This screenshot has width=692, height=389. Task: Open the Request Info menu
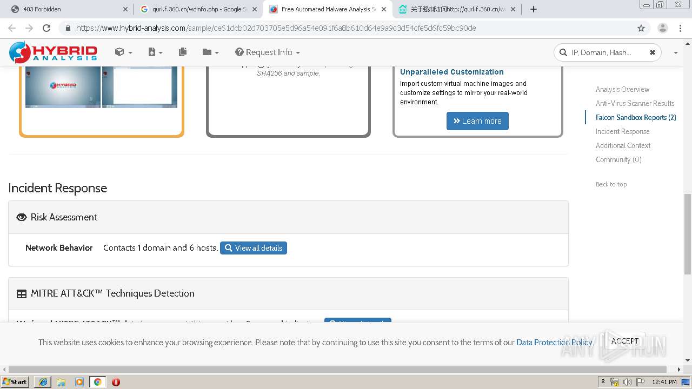click(267, 52)
